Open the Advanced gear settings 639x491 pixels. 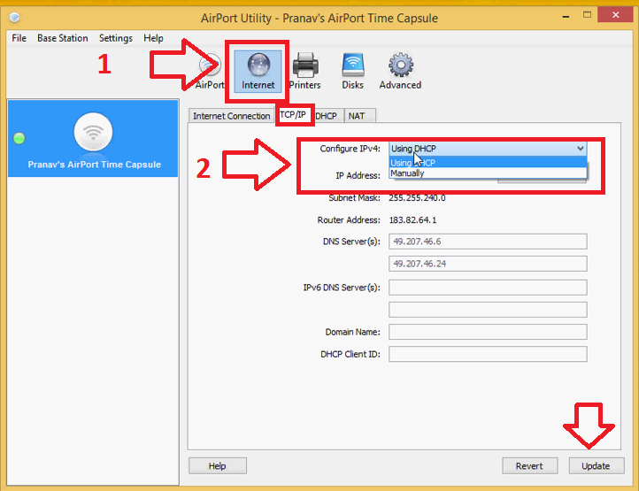(x=400, y=71)
